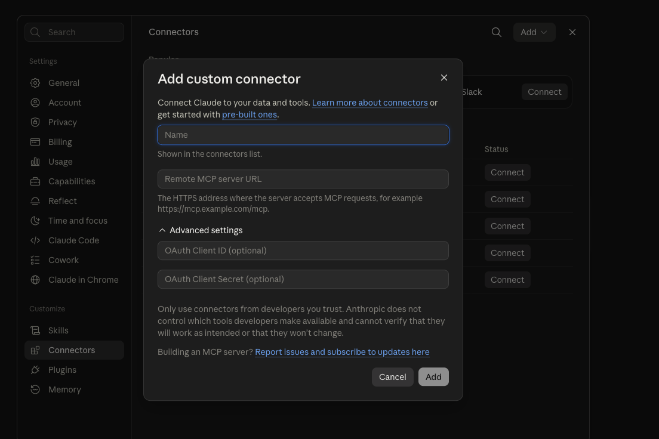Go to Claude Code settings
The image size is (659, 439).
(x=75, y=240)
